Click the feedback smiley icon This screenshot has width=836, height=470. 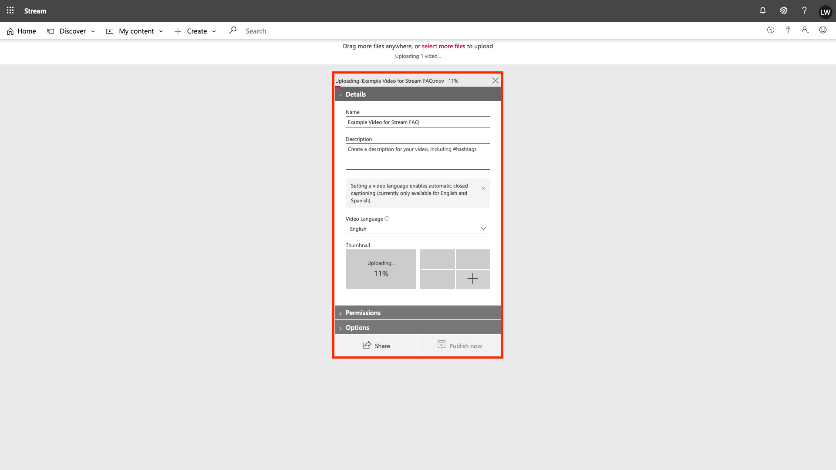click(823, 30)
